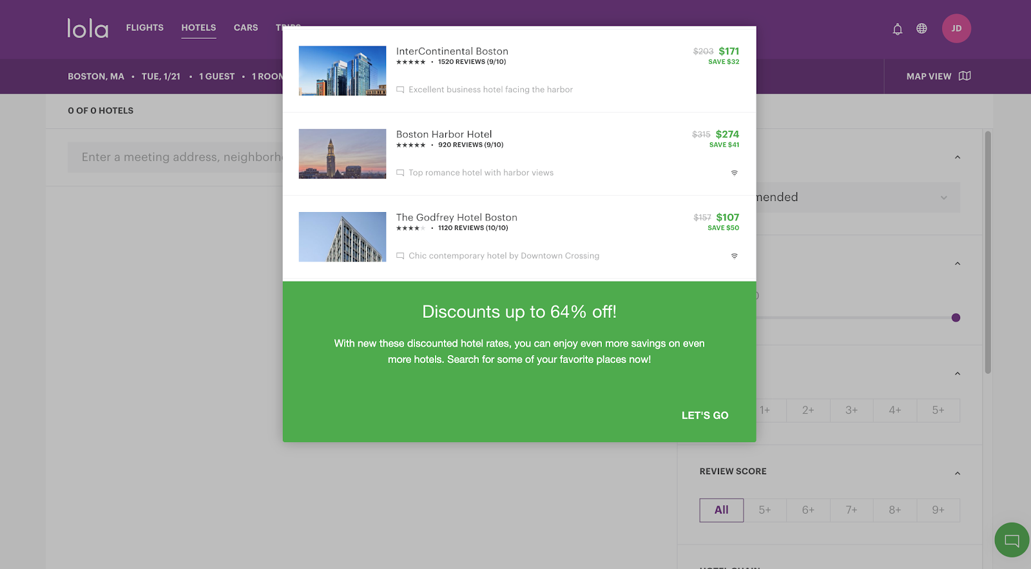This screenshot has width=1031, height=569.
Task: Click the InterContinental Boston hotel thumbnail
Action: tap(342, 71)
